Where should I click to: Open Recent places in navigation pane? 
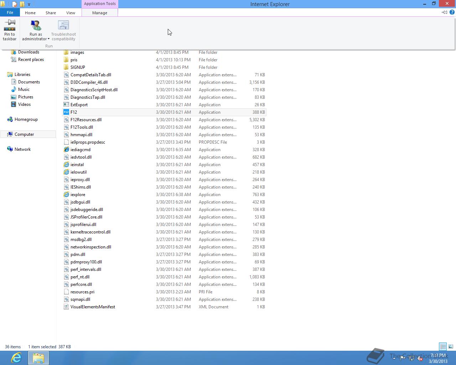click(x=31, y=60)
